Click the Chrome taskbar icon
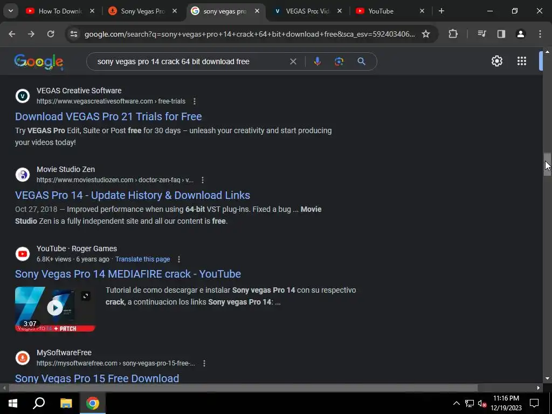Image resolution: width=552 pixels, height=414 pixels. pos(93,403)
